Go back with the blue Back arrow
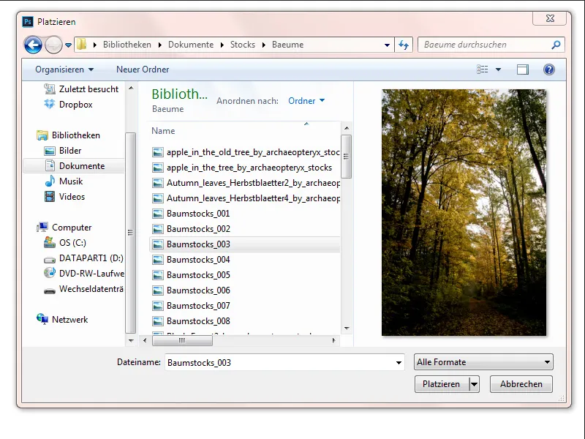The image size is (585, 439). click(x=33, y=45)
